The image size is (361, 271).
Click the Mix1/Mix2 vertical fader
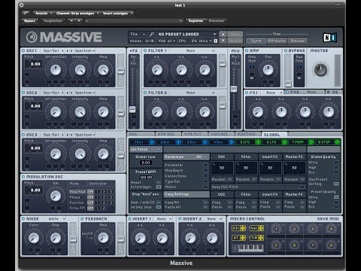pyautogui.click(x=234, y=89)
